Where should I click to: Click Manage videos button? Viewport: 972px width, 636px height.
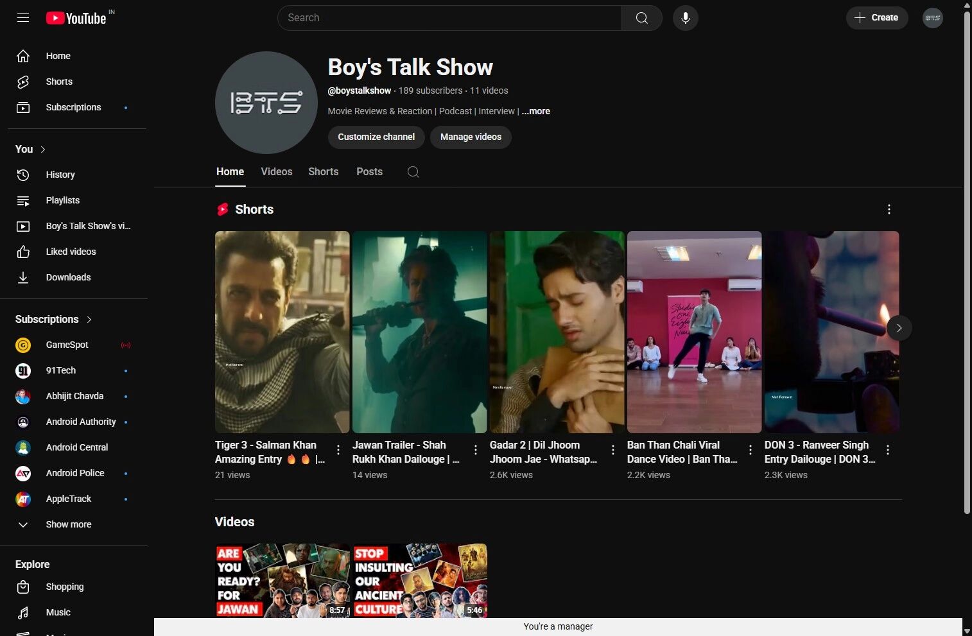click(471, 137)
